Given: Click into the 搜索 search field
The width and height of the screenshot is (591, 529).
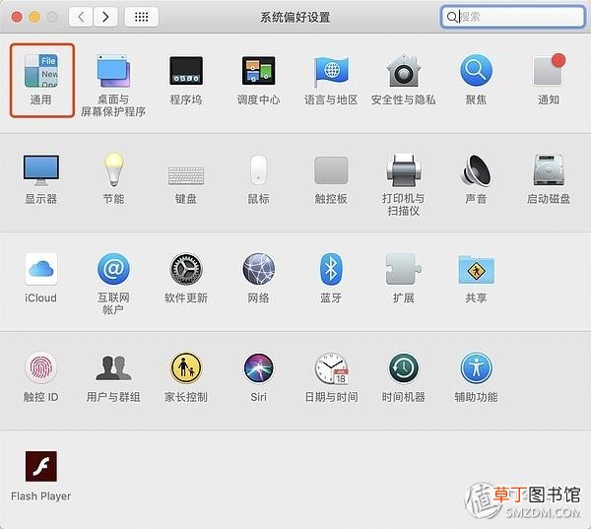Looking at the screenshot, I should (x=512, y=17).
